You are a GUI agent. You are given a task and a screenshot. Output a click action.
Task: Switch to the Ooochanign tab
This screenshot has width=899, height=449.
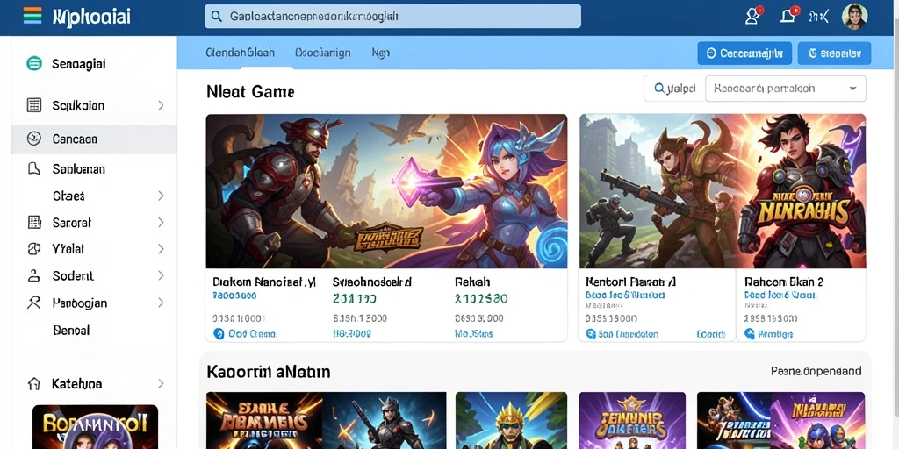(323, 53)
